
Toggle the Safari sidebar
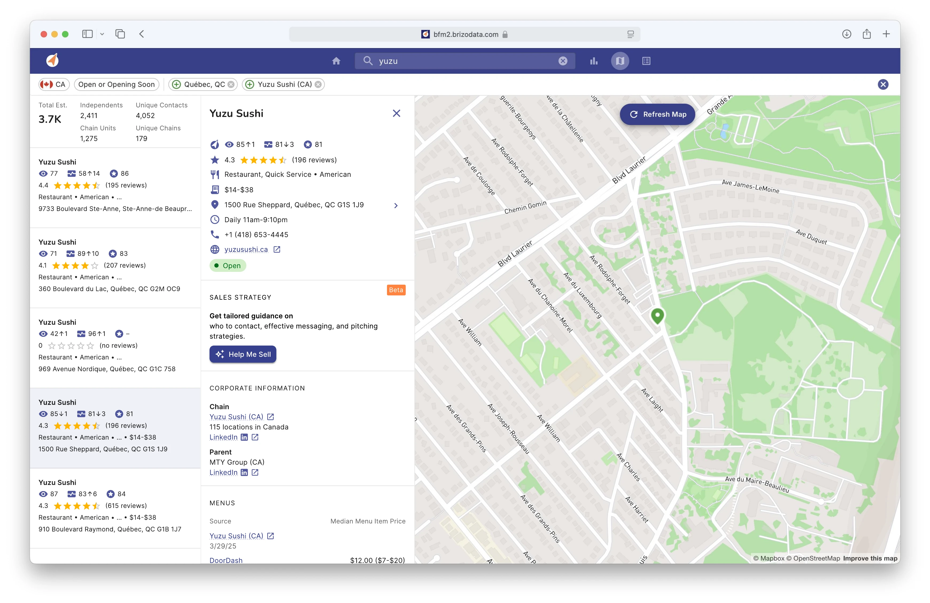pos(87,34)
